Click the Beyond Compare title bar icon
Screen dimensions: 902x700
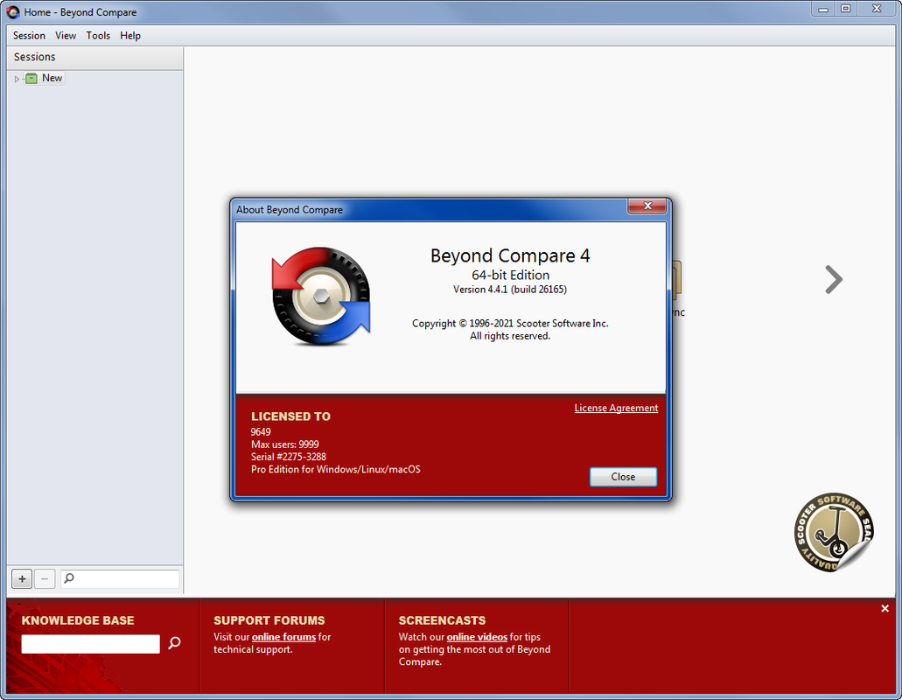12,12
